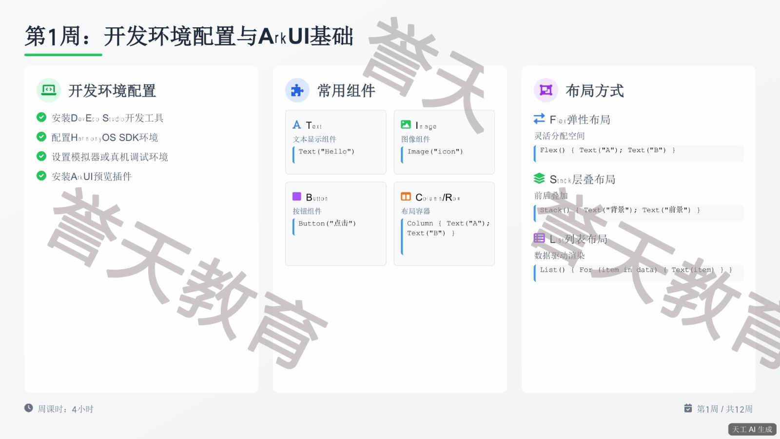This screenshot has height=439, width=780.
Task: Click the blue Text component letter icon
Action: [297, 125]
